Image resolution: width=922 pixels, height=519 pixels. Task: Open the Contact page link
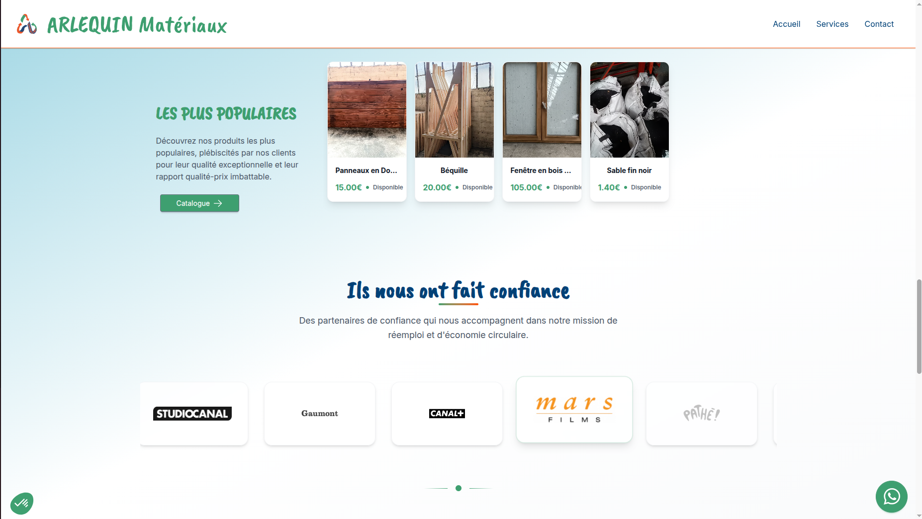pos(879,24)
